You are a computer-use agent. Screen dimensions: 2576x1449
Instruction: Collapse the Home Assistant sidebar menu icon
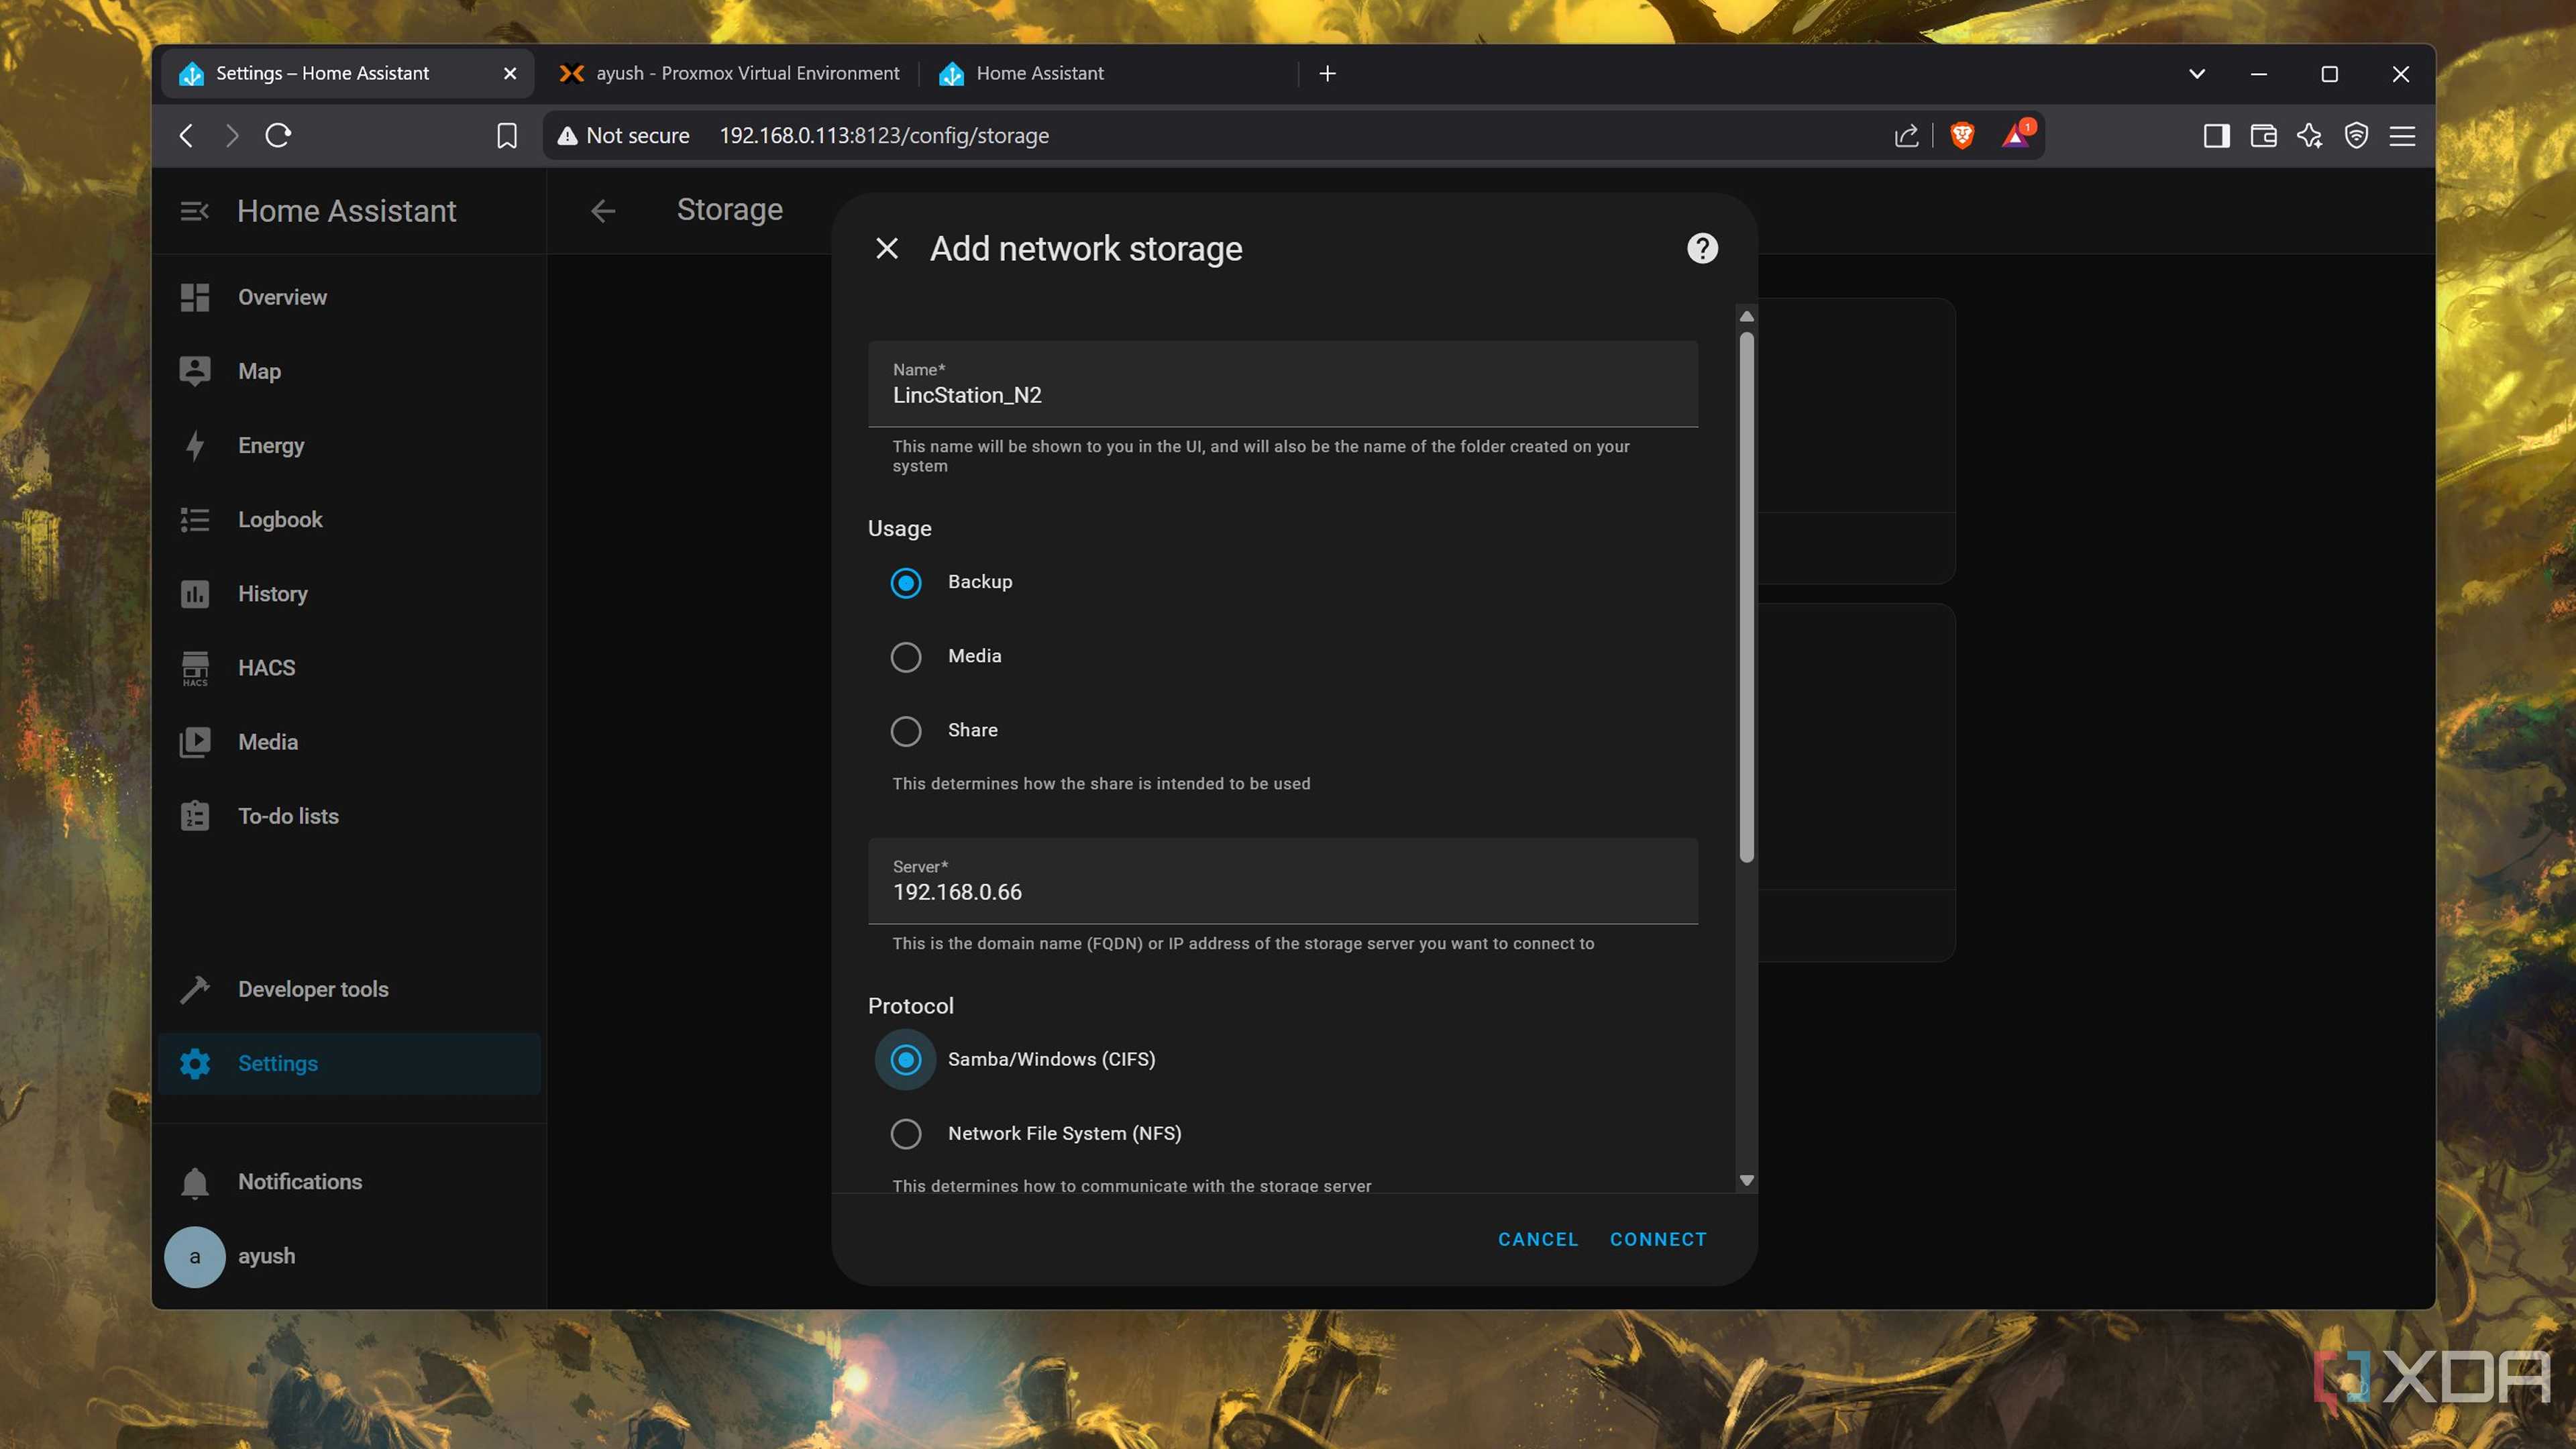(x=194, y=211)
